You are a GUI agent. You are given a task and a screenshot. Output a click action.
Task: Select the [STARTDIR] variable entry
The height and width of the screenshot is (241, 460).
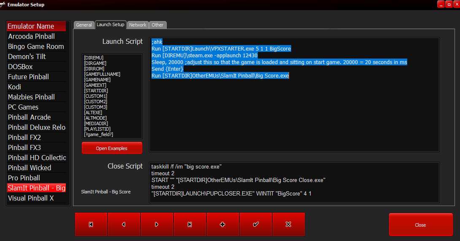(96, 91)
